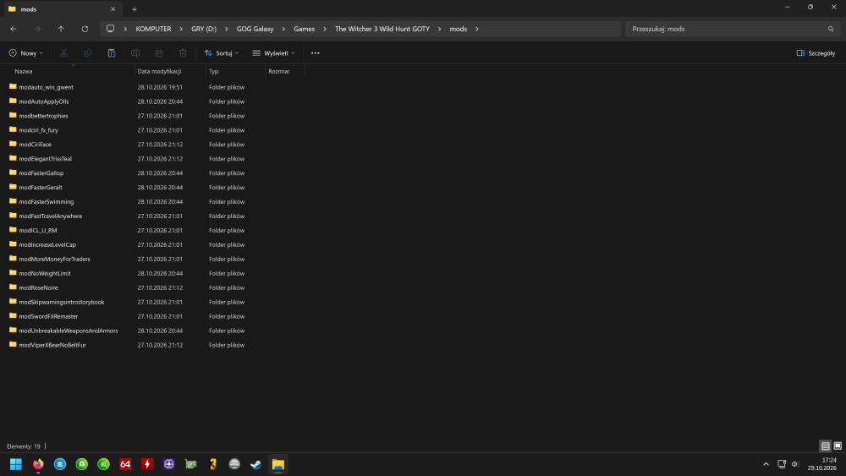Open the Wyświetl view dropdown
The width and height of the screenshot is (846, 476).
point(273,52)
